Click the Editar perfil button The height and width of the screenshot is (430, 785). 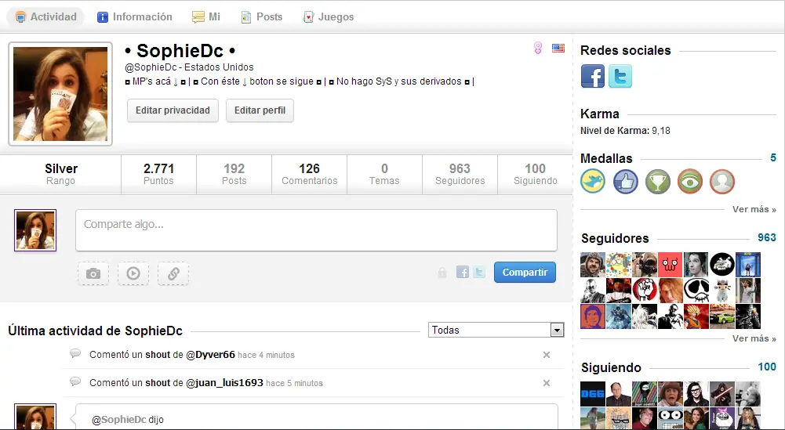[260, 110]
